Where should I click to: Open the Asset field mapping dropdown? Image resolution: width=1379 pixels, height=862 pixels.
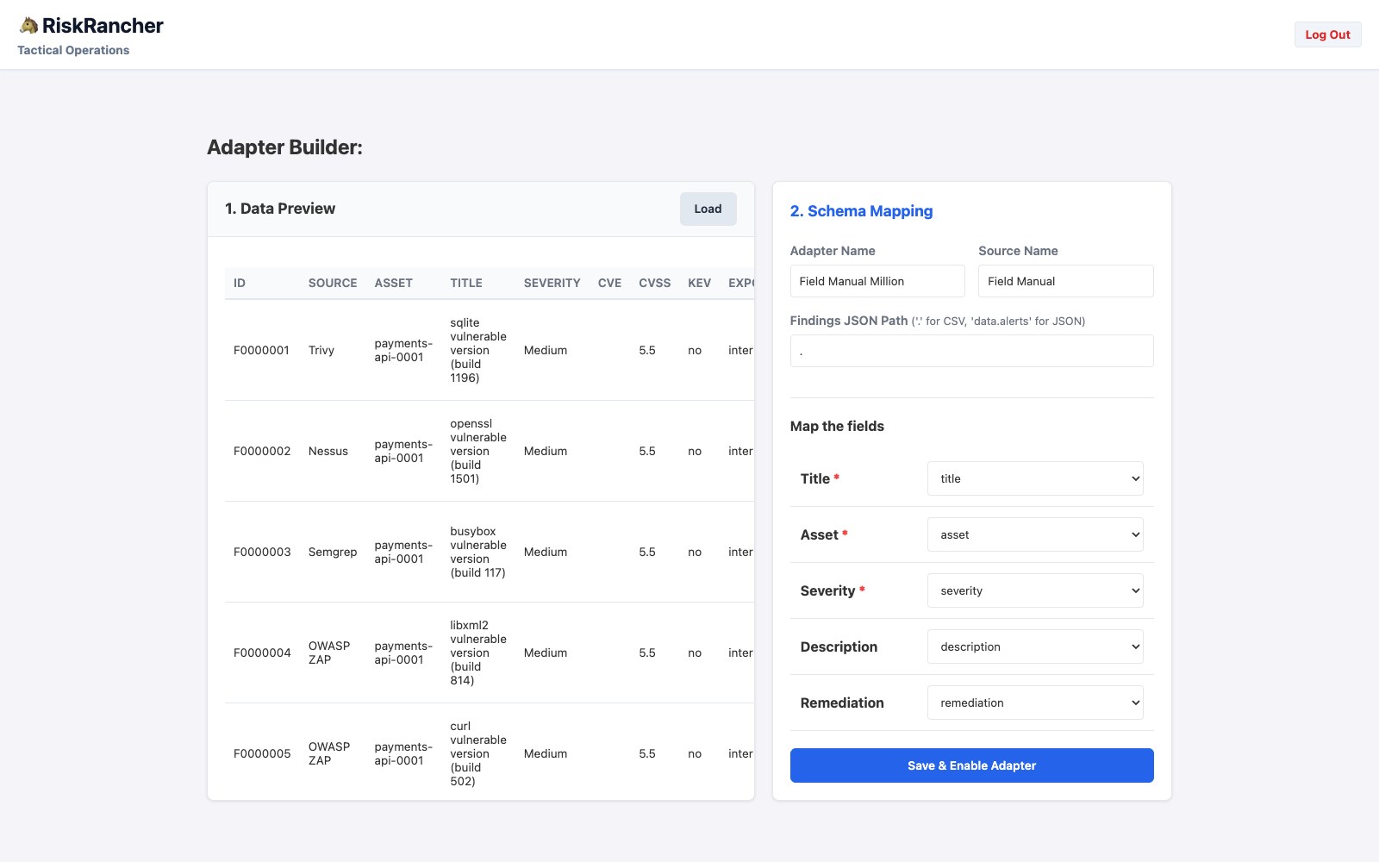[1035, 534]
